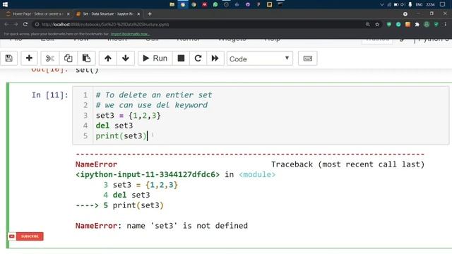Cut the selected cell using scissors icon

(50, 59)
